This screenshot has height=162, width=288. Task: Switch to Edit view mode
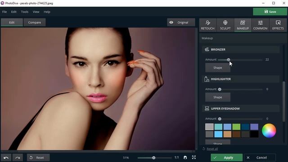click(x=12, y=22)
